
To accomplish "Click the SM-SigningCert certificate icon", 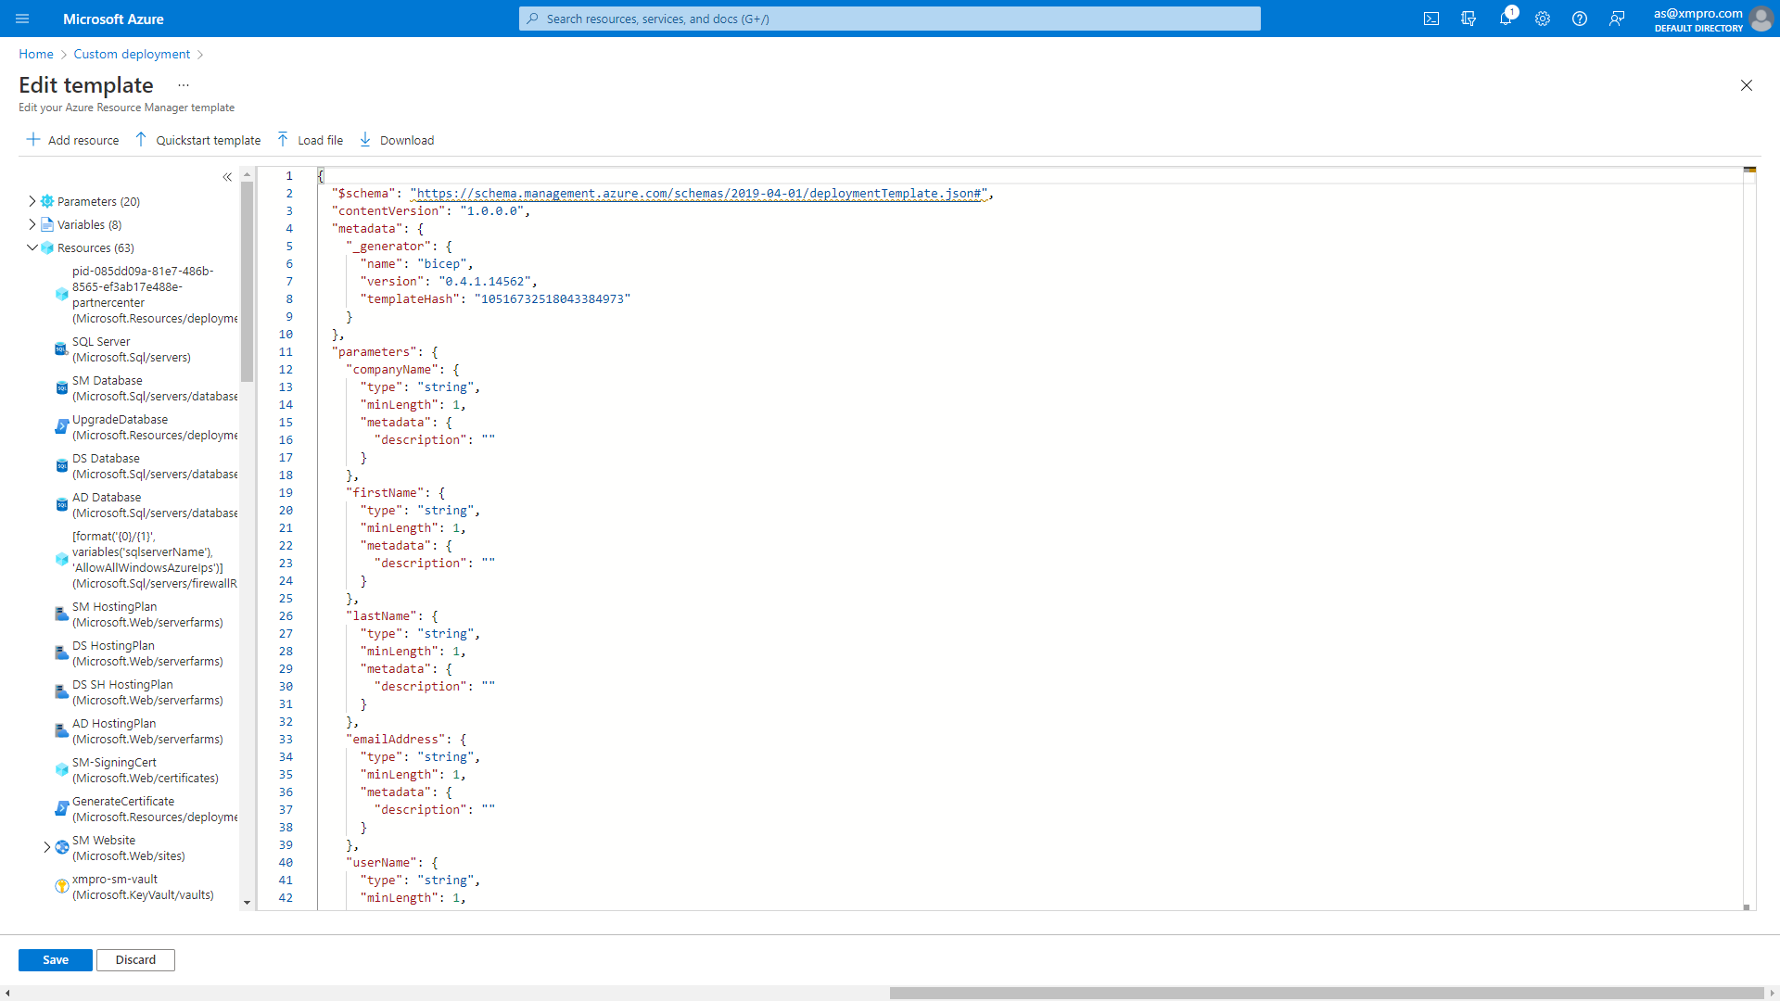I will coord(61,770).
